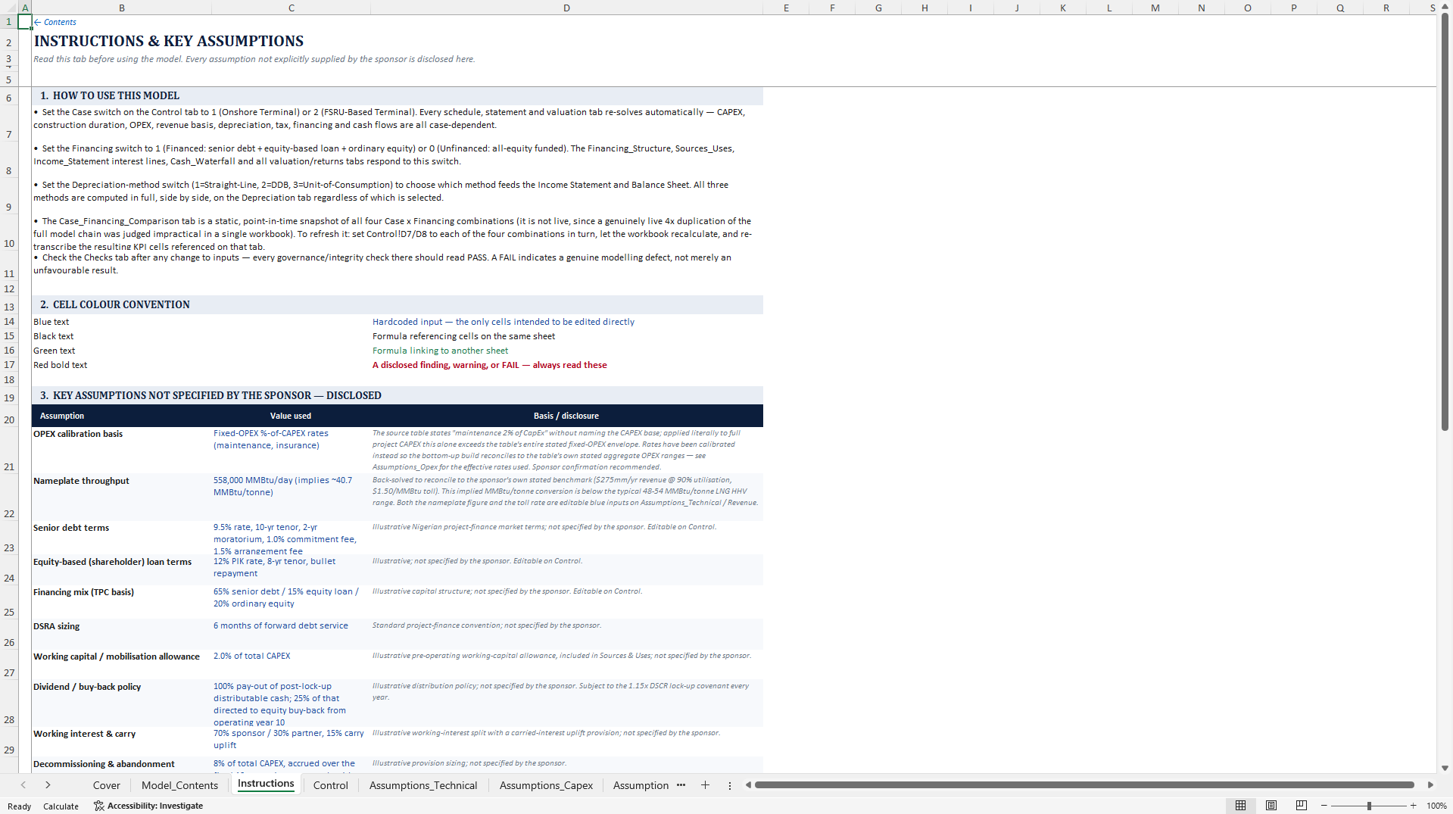Follow the Contents back link
The image size is (1453, 814).
point(55,22)
